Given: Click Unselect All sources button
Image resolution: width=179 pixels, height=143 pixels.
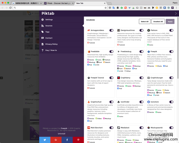Looking at the screenshot, I should tap(158, 21).
